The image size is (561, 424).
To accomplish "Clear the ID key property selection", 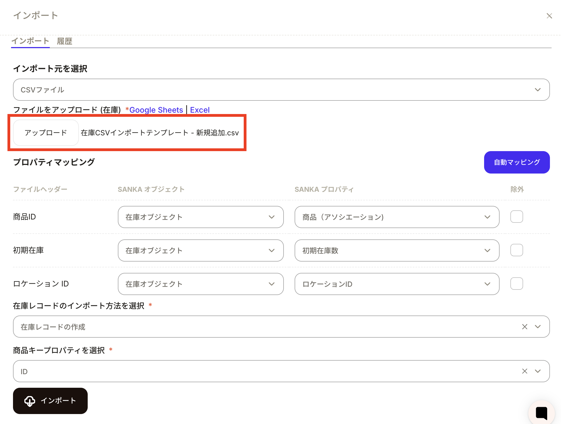I will pos(524,371).
